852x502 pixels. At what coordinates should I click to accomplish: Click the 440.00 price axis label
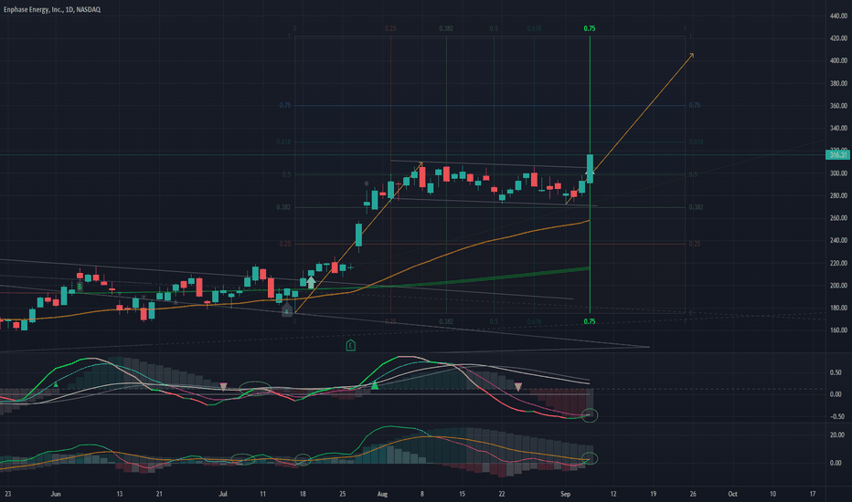838,16
